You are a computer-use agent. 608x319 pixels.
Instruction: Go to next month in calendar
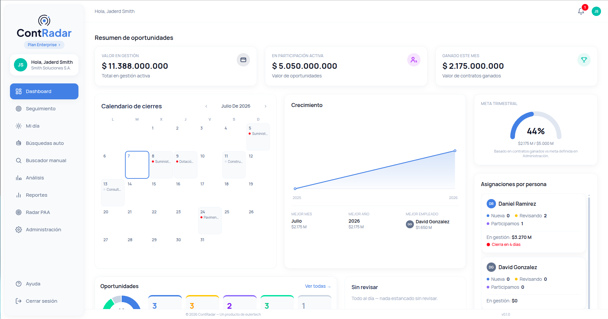[266, 106]
